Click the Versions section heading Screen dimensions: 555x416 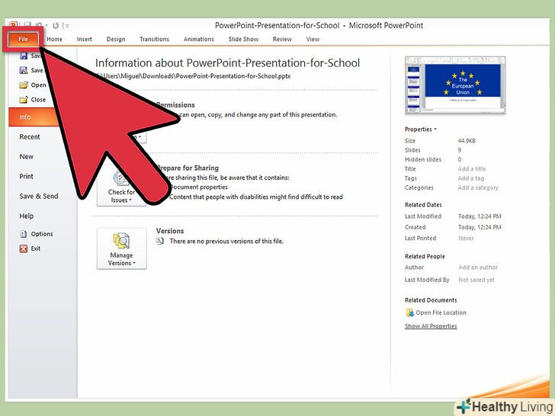click(x=170, y=231)
